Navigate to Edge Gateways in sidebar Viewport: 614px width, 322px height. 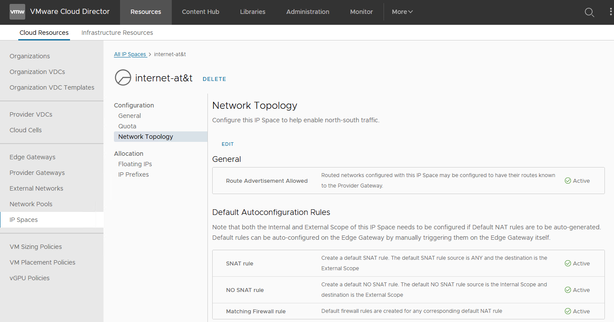[33, 157]
